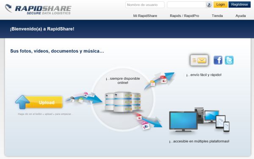
Task: Share via the Facebook icon
Action: pos(218,60)
